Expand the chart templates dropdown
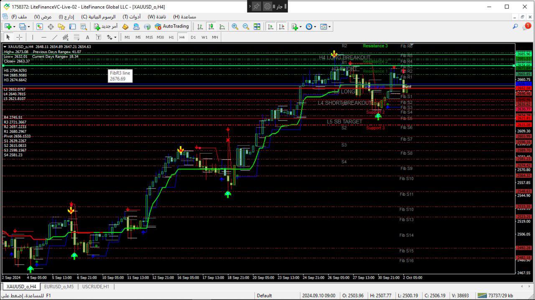Screen dimensions: 535x300 pyautogui.click(x=325, y=27)
